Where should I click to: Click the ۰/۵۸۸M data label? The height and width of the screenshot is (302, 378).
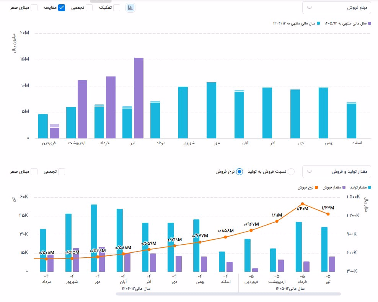point(123,248)
